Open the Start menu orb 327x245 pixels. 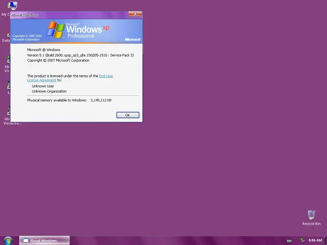click(x=8, y=241)
